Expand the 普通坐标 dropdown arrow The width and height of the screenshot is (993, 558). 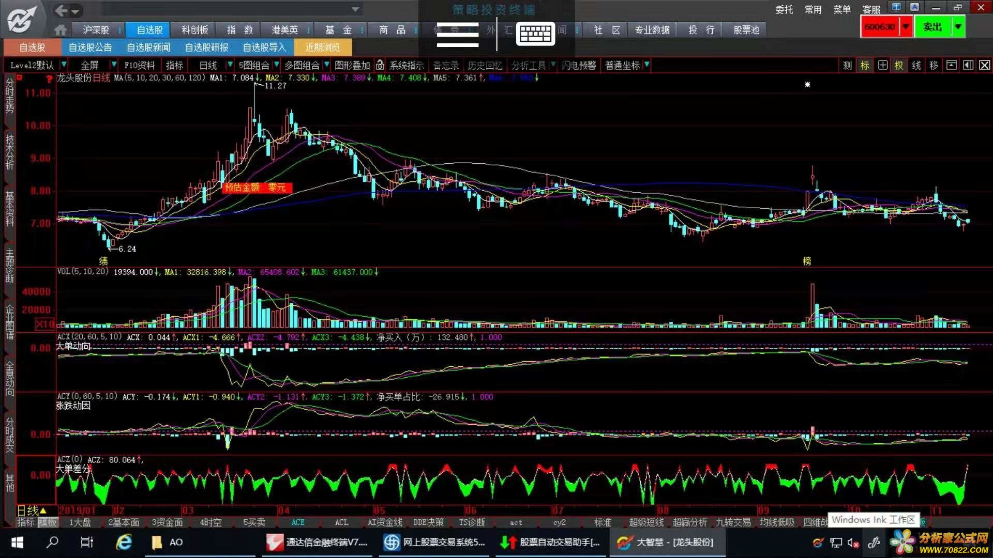(x=647, y=65)
